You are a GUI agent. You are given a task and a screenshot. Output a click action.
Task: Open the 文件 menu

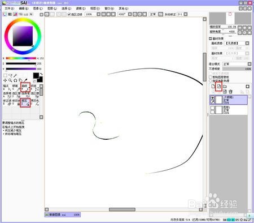coord(9,8)
